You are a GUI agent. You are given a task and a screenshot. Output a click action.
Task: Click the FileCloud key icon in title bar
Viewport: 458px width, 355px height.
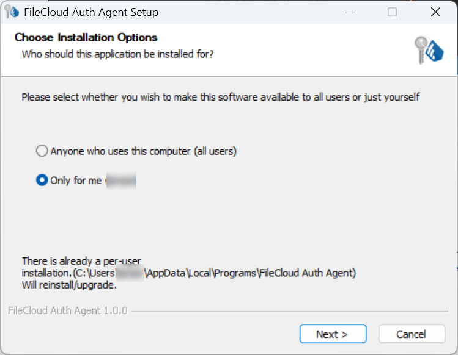click(10, 12)
